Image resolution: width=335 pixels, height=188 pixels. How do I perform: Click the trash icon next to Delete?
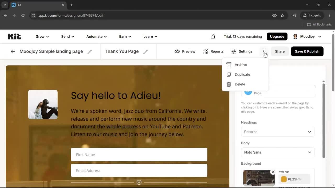click(x=228, y=84)
